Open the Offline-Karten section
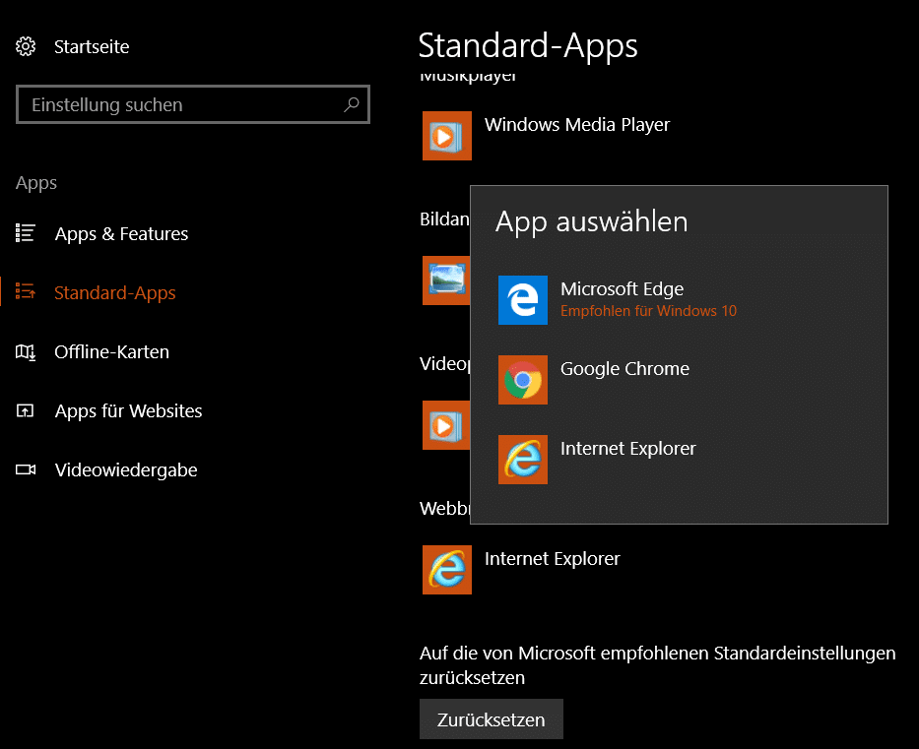919x749 pixels. tap(111, 352)
